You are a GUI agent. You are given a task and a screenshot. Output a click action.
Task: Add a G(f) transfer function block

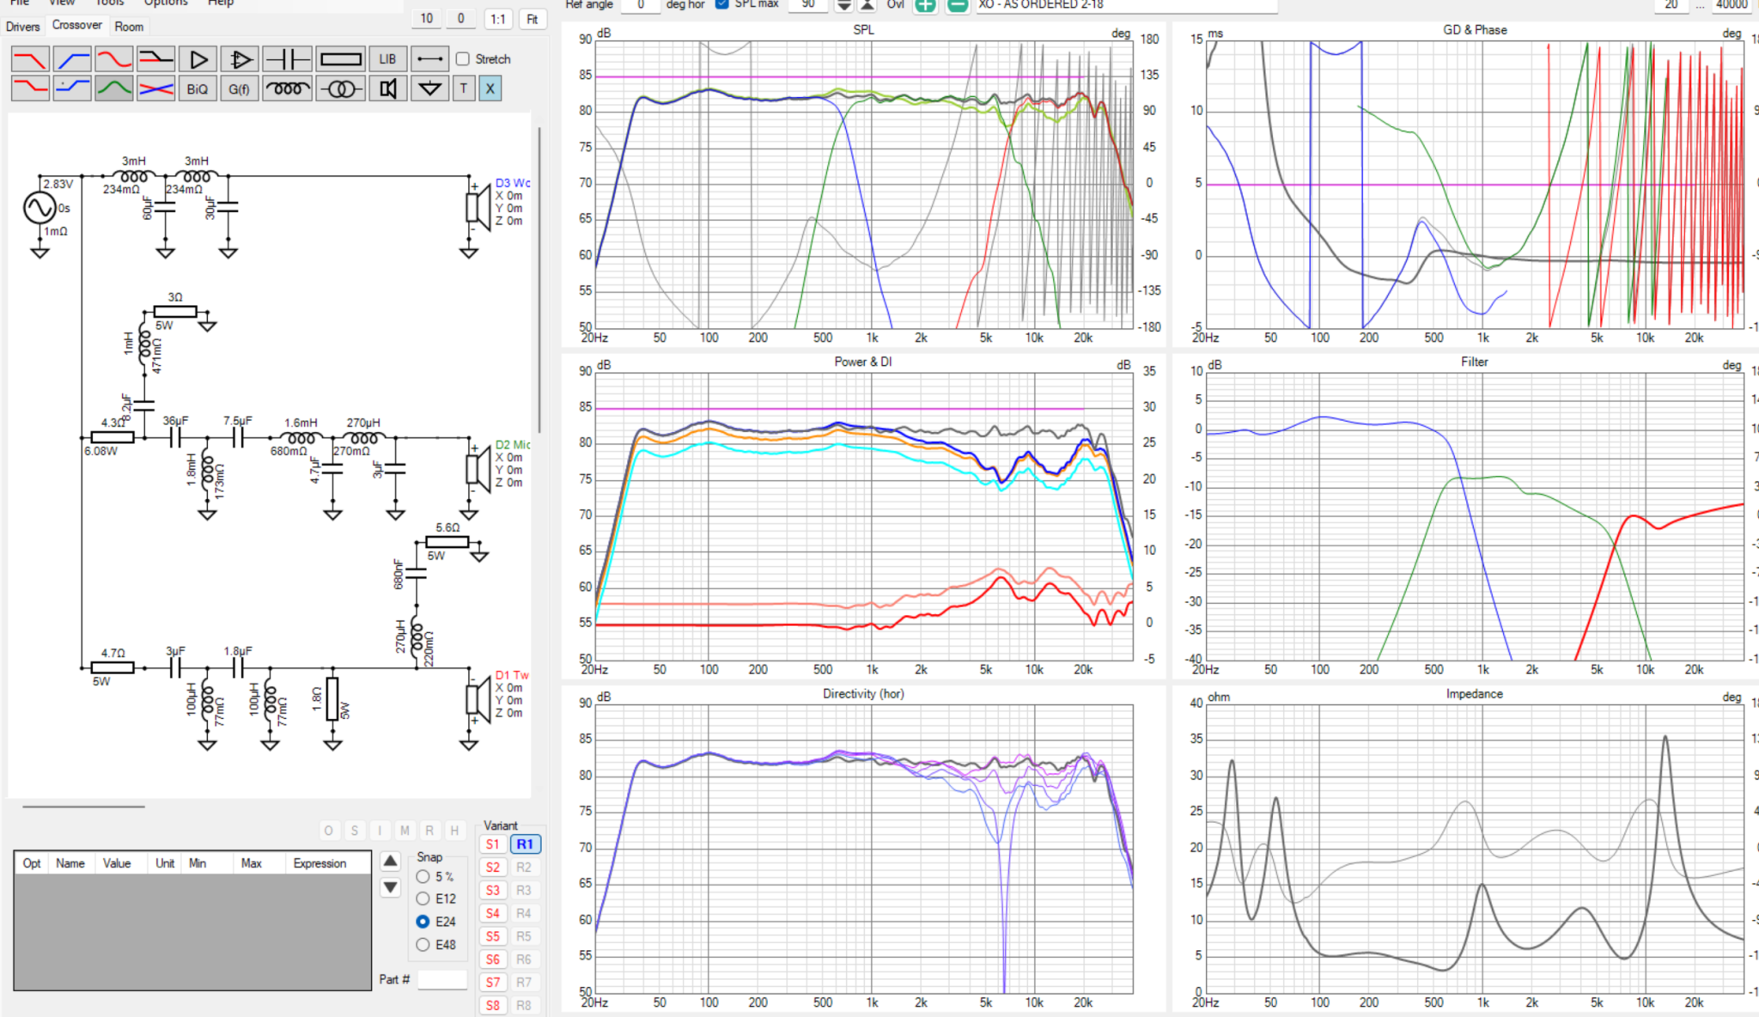pyautogui.click(x=240, y=88)
